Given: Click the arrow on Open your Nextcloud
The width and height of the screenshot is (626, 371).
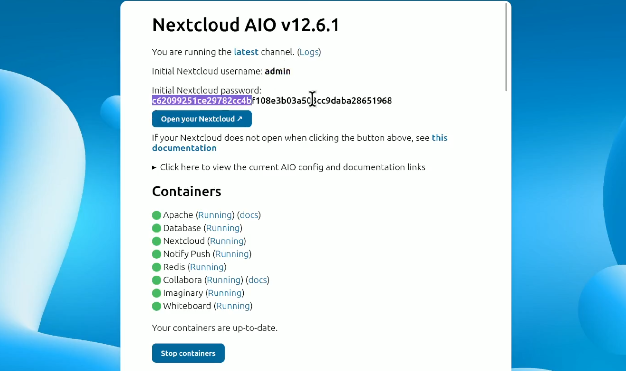Looking at the screenshot, I should click(x=239, y=119).
